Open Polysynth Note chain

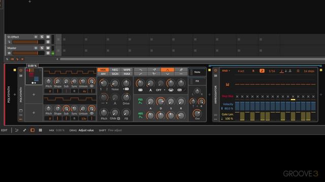[x=198, y=72]
